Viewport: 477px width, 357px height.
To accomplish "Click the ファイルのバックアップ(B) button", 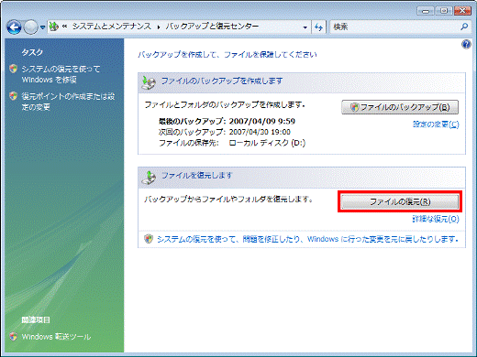I will click(x=400, y=107).
